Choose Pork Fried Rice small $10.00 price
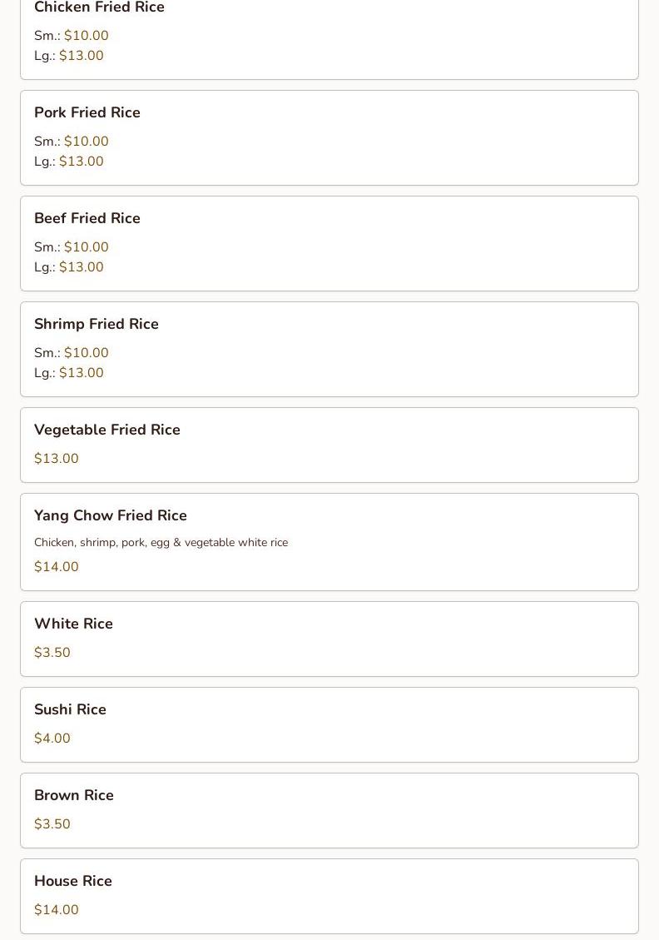Viewport: 659px width, 940px height. click(x=86, y=142)
